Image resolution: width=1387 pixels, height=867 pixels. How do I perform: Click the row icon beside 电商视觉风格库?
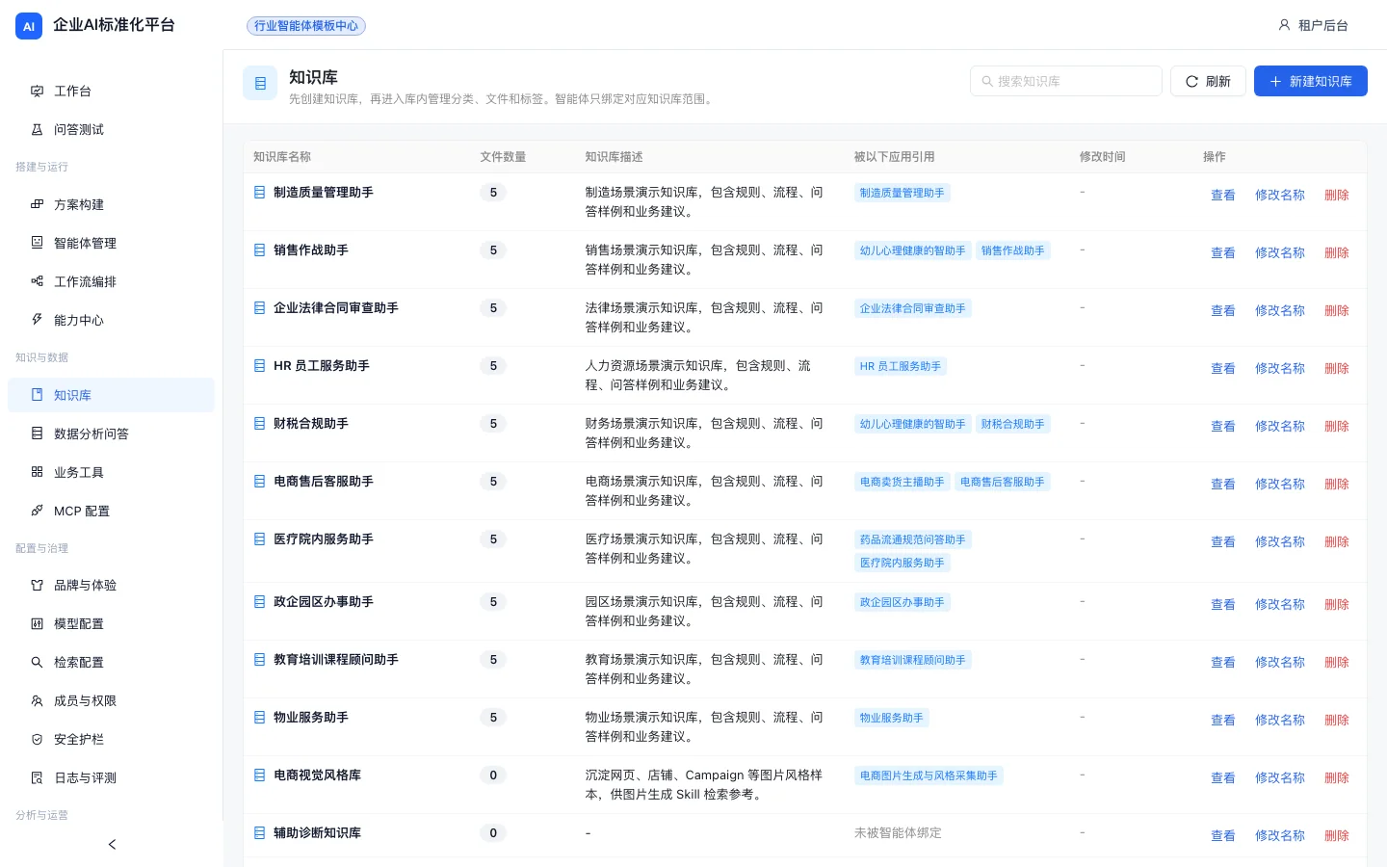pyautogui.click(x=259, y=775)
